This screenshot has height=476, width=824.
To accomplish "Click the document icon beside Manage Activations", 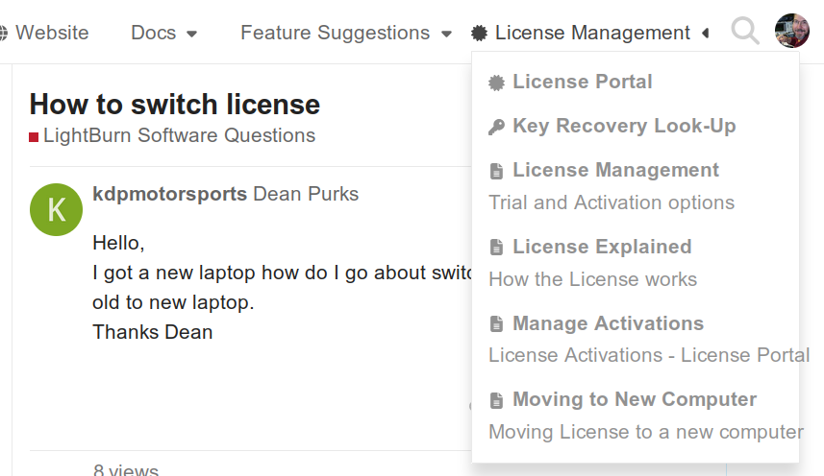I will coord(496,324).
